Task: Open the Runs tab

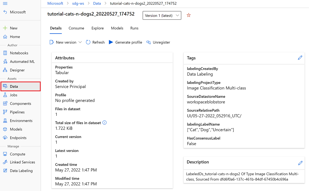Action: pos(134,28)
